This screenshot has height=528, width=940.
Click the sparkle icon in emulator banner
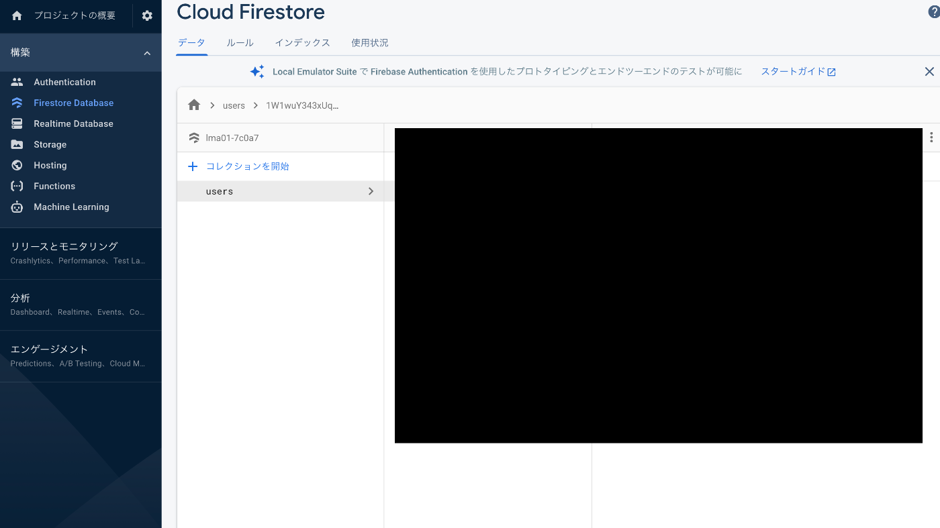click(x=257, y=71)
